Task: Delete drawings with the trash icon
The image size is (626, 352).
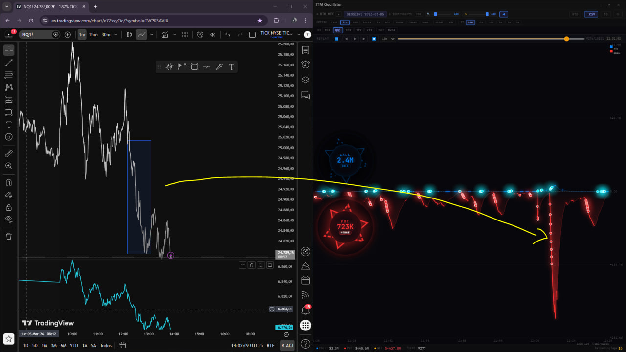Action: [x=9, y=236]
